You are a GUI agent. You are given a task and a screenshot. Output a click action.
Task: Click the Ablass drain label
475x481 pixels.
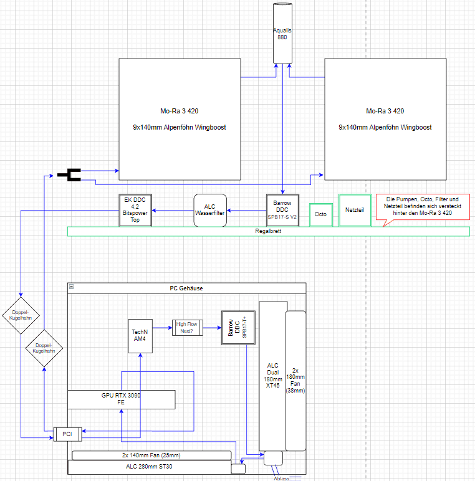coord(281,479)
